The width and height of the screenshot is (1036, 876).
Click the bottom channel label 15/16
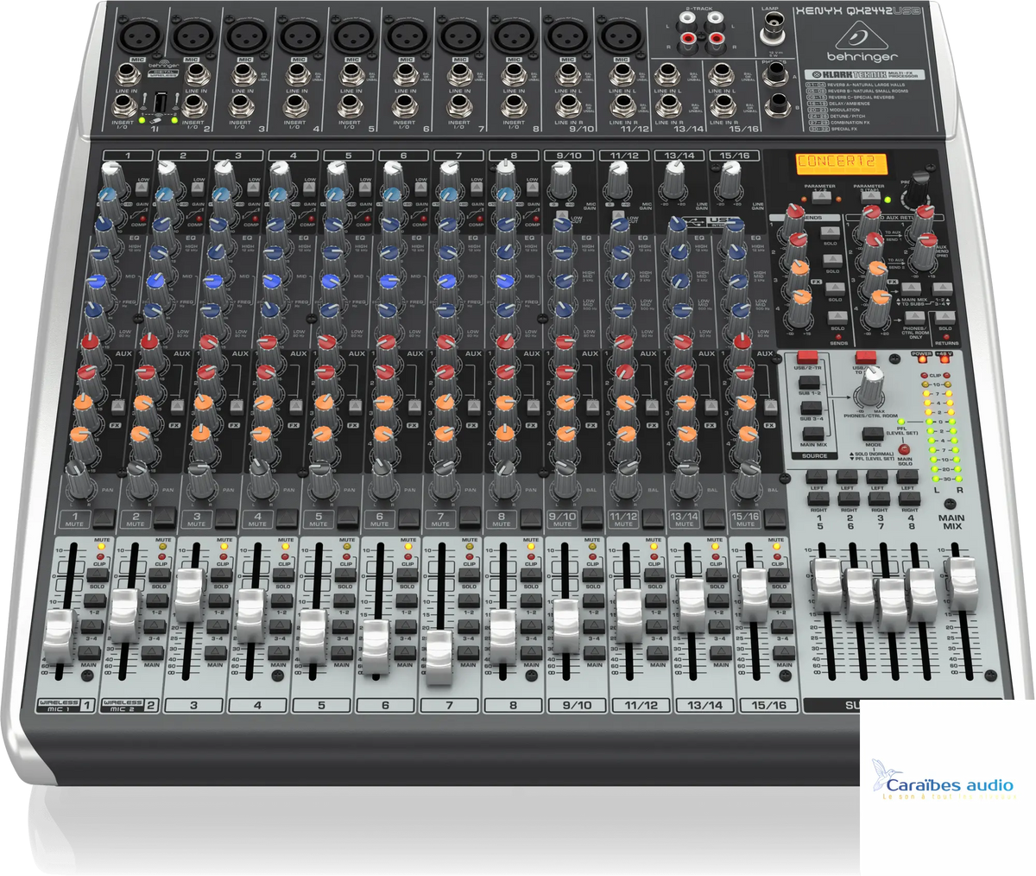pos(768,706)
